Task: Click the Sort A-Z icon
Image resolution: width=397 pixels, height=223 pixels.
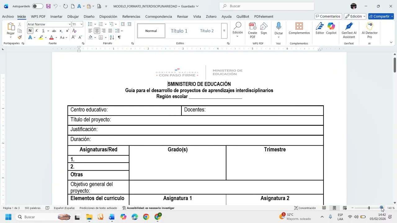Action: [x=112, y=37]
